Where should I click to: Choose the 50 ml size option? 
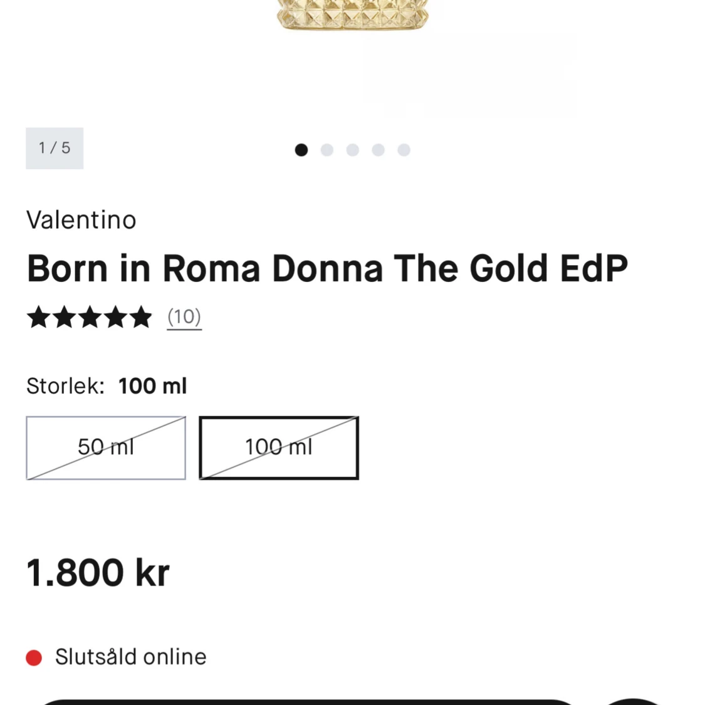coord(106,448)
